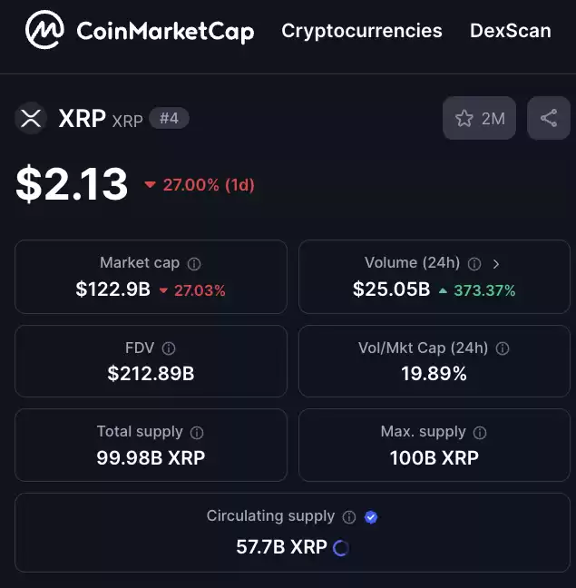Image resolution: width=576 pixels, height=588 pixels.
Task: Expand Volume (24h) details chevron
Action: tap(496, 264)
